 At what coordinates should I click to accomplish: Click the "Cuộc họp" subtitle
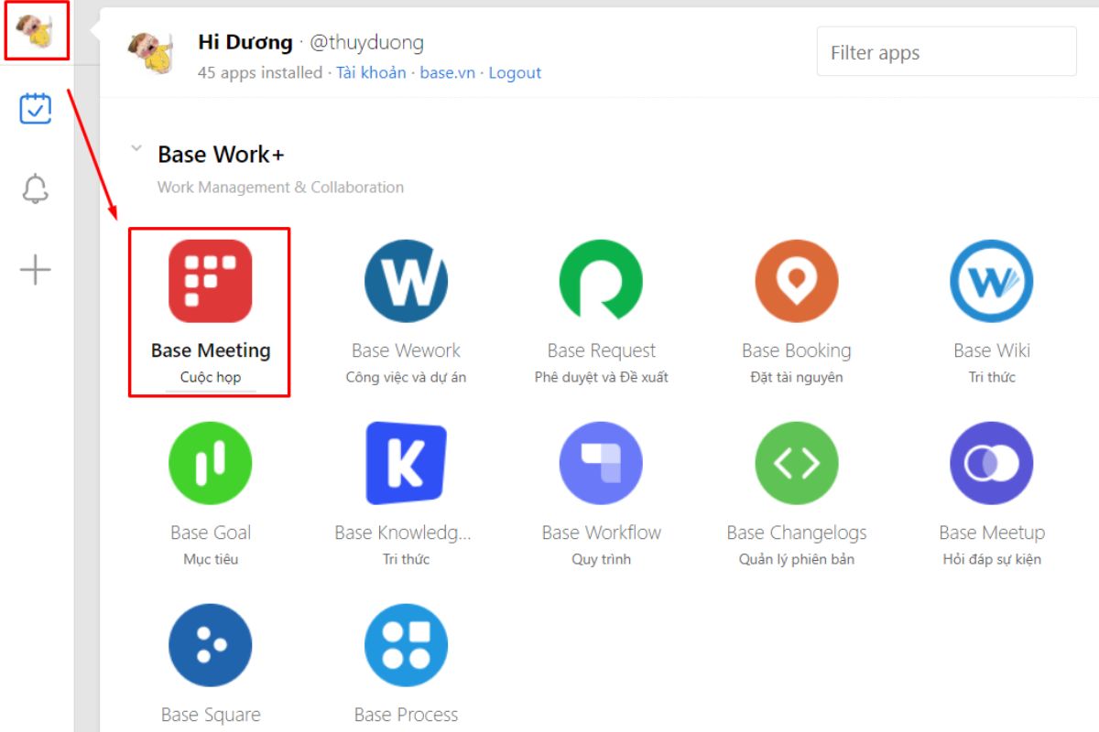point(211,377)
